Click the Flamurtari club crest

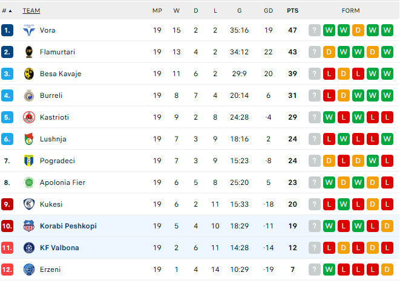(28, 52)
